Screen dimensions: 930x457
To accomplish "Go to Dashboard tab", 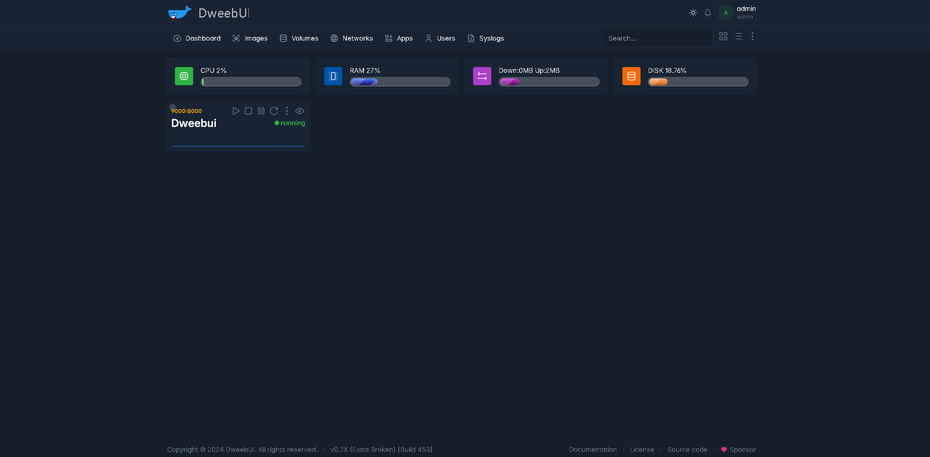I will (197, 38).
